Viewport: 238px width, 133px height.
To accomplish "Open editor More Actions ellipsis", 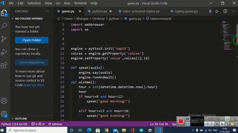I will pos(234,11).
